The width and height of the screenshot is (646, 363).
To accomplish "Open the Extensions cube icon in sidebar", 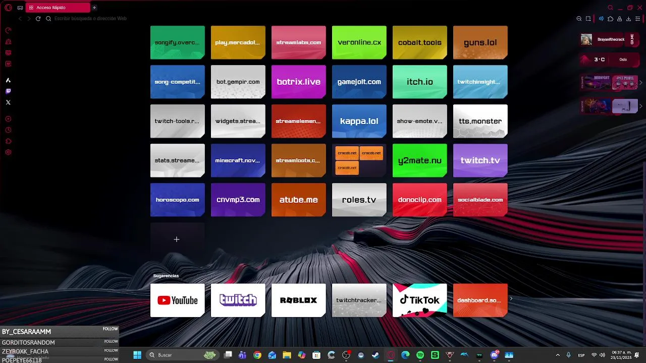I will pyautogui.click(x=8, y=141).
